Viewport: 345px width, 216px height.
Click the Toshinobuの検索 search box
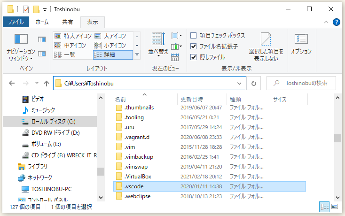(301, 83)
